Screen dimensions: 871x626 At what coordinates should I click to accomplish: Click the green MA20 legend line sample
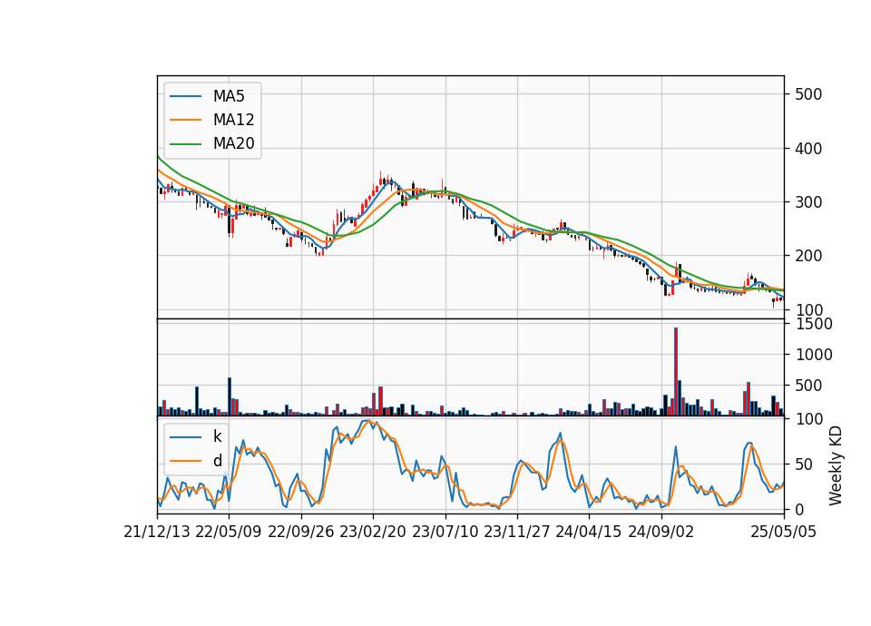[x=185, y=143]
